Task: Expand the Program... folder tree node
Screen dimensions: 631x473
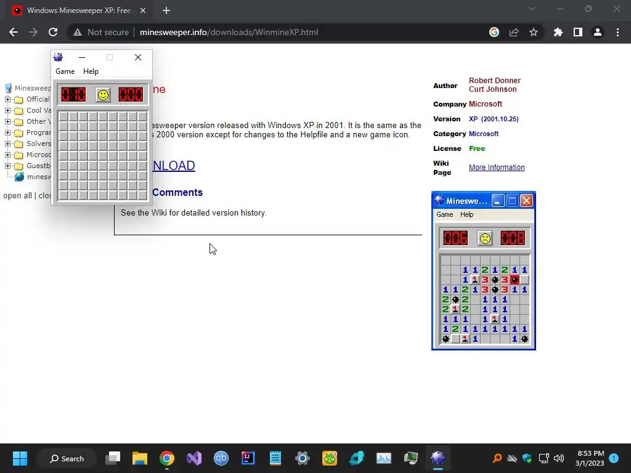Action: (x=7, y=133)
